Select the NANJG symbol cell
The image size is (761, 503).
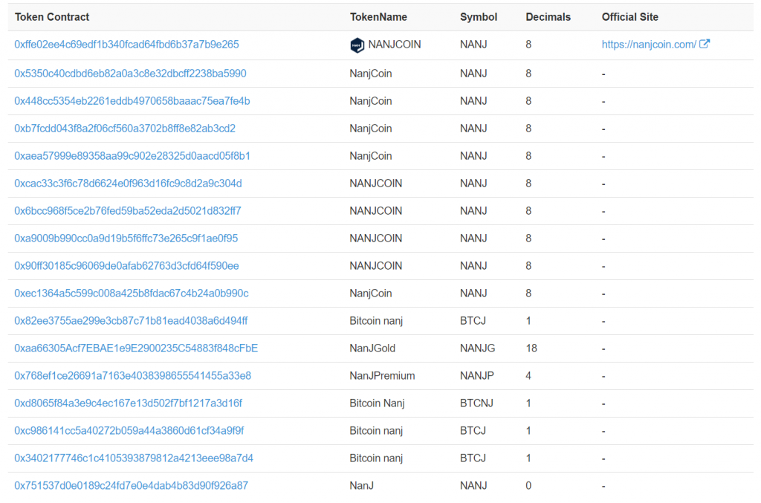(478, 348)
